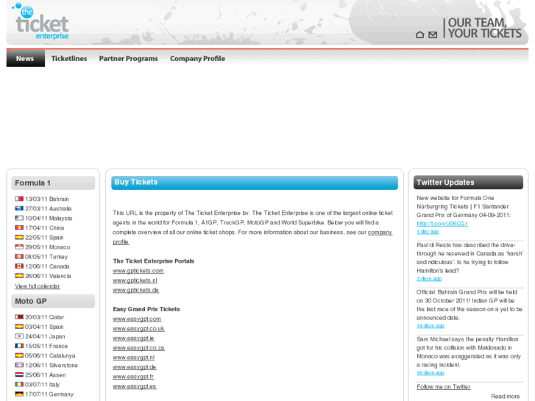The width and height of the screenshot is (535, 401).
Task: Open the company profile link in text
Action: [380, 232]
